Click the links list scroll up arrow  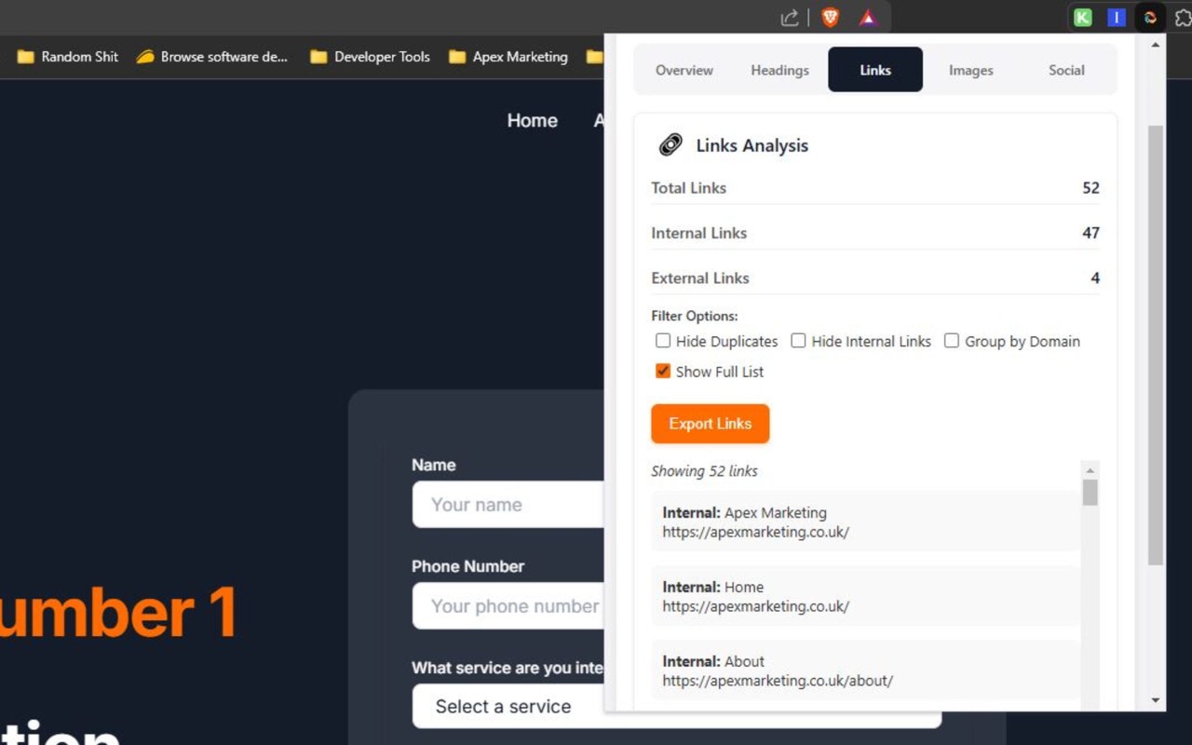pos(1090,469)
